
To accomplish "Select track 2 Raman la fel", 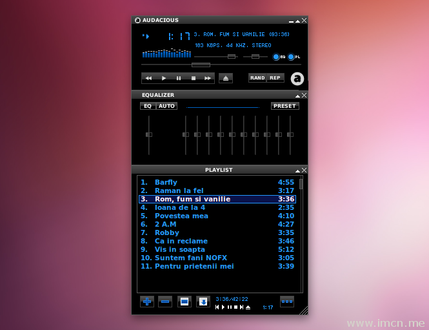I will click(x=217, y=191).
